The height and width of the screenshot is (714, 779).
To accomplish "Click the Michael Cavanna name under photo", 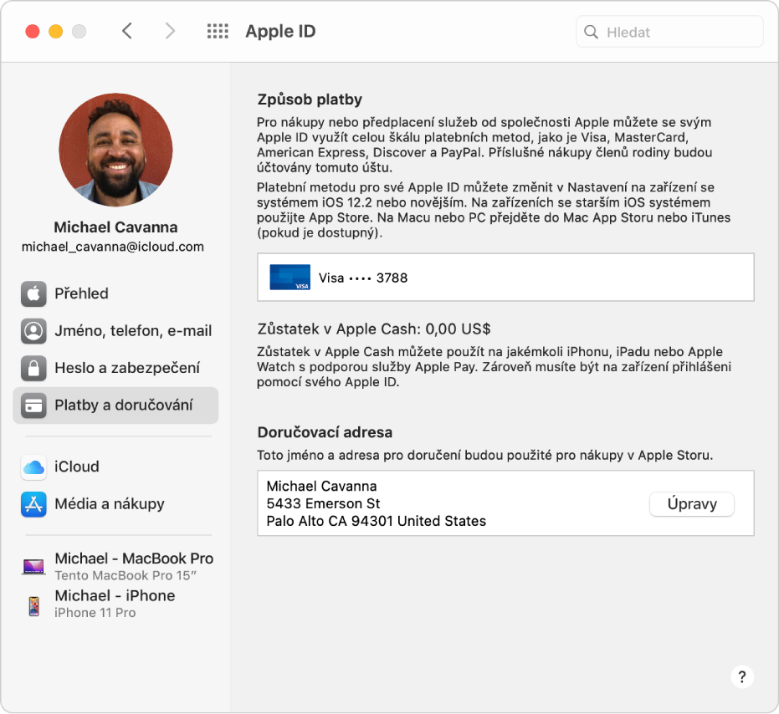I will point(115,227).
